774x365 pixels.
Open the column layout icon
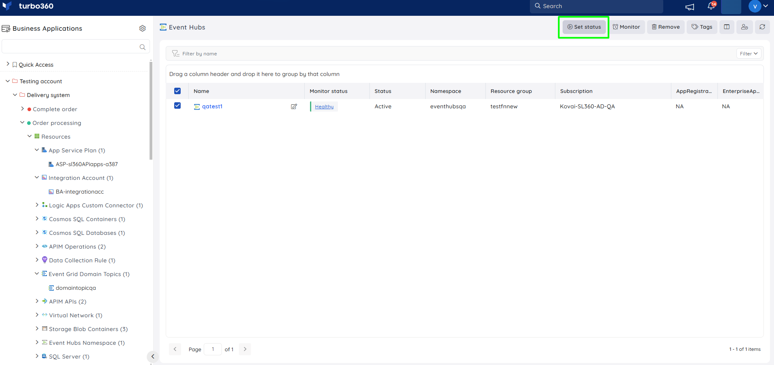[x=727, y=27]
